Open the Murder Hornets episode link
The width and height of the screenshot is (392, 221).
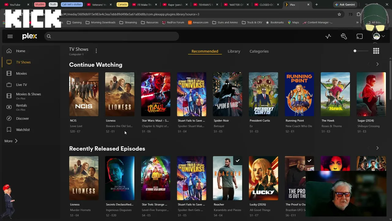click(80, 210)
